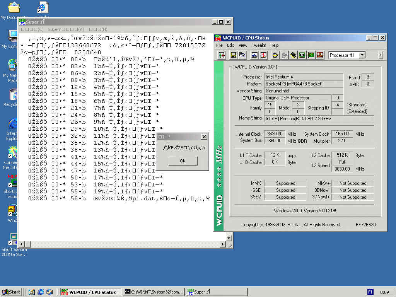Open the Help menu in WCPUID
Screen dimensions: 396x297
click(x=274, y=45)
